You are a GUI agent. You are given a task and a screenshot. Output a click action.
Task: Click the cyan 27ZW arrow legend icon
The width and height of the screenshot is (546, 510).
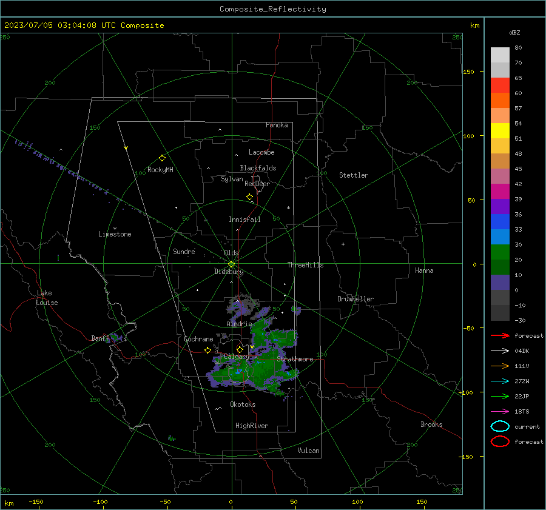500,381
